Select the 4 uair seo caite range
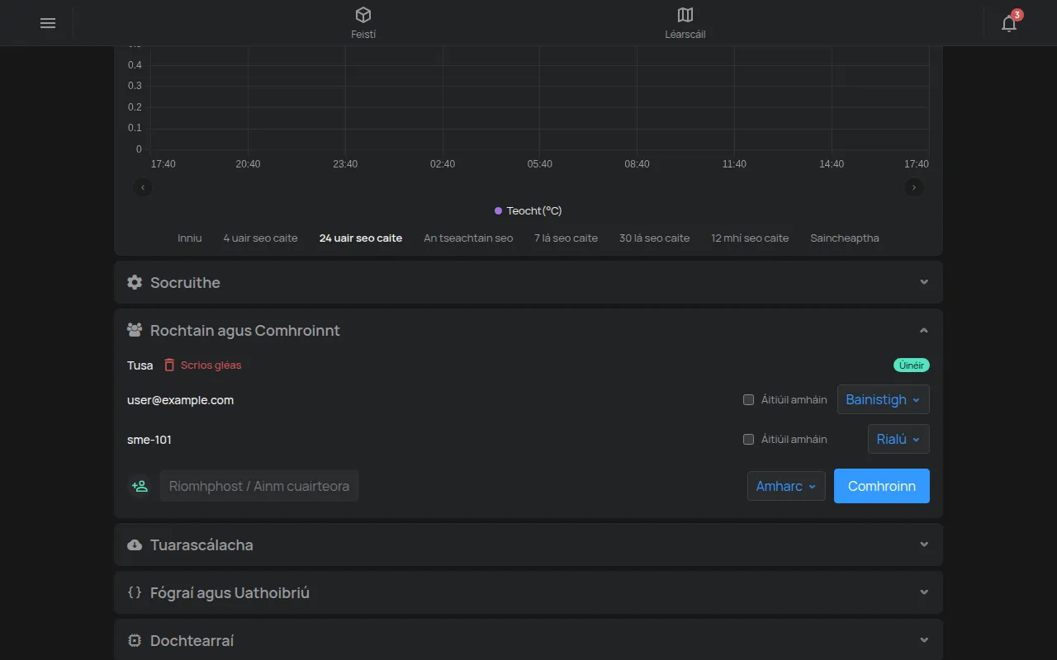 (260, 238)
